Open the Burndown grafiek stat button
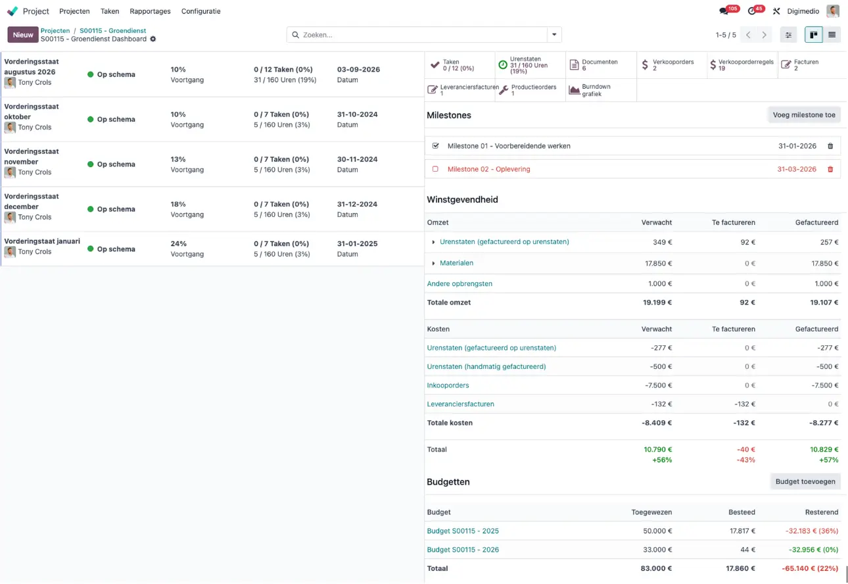 (601, 90)
